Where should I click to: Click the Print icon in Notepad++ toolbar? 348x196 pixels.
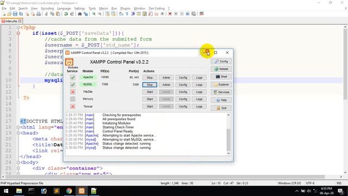39,14
